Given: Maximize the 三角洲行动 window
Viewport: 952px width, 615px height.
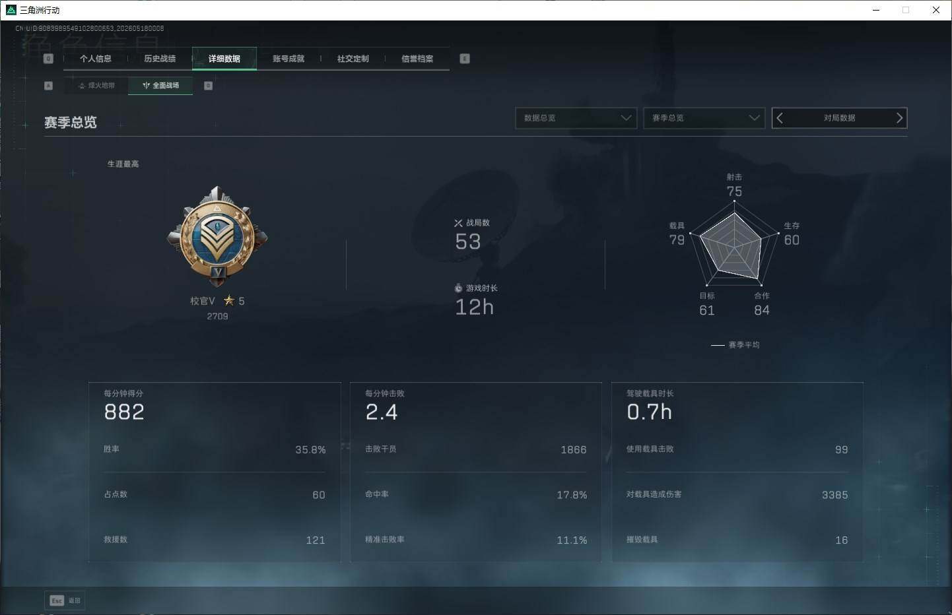Looking at the screenshot, I should pyautogui.click(x=906, y=10).
